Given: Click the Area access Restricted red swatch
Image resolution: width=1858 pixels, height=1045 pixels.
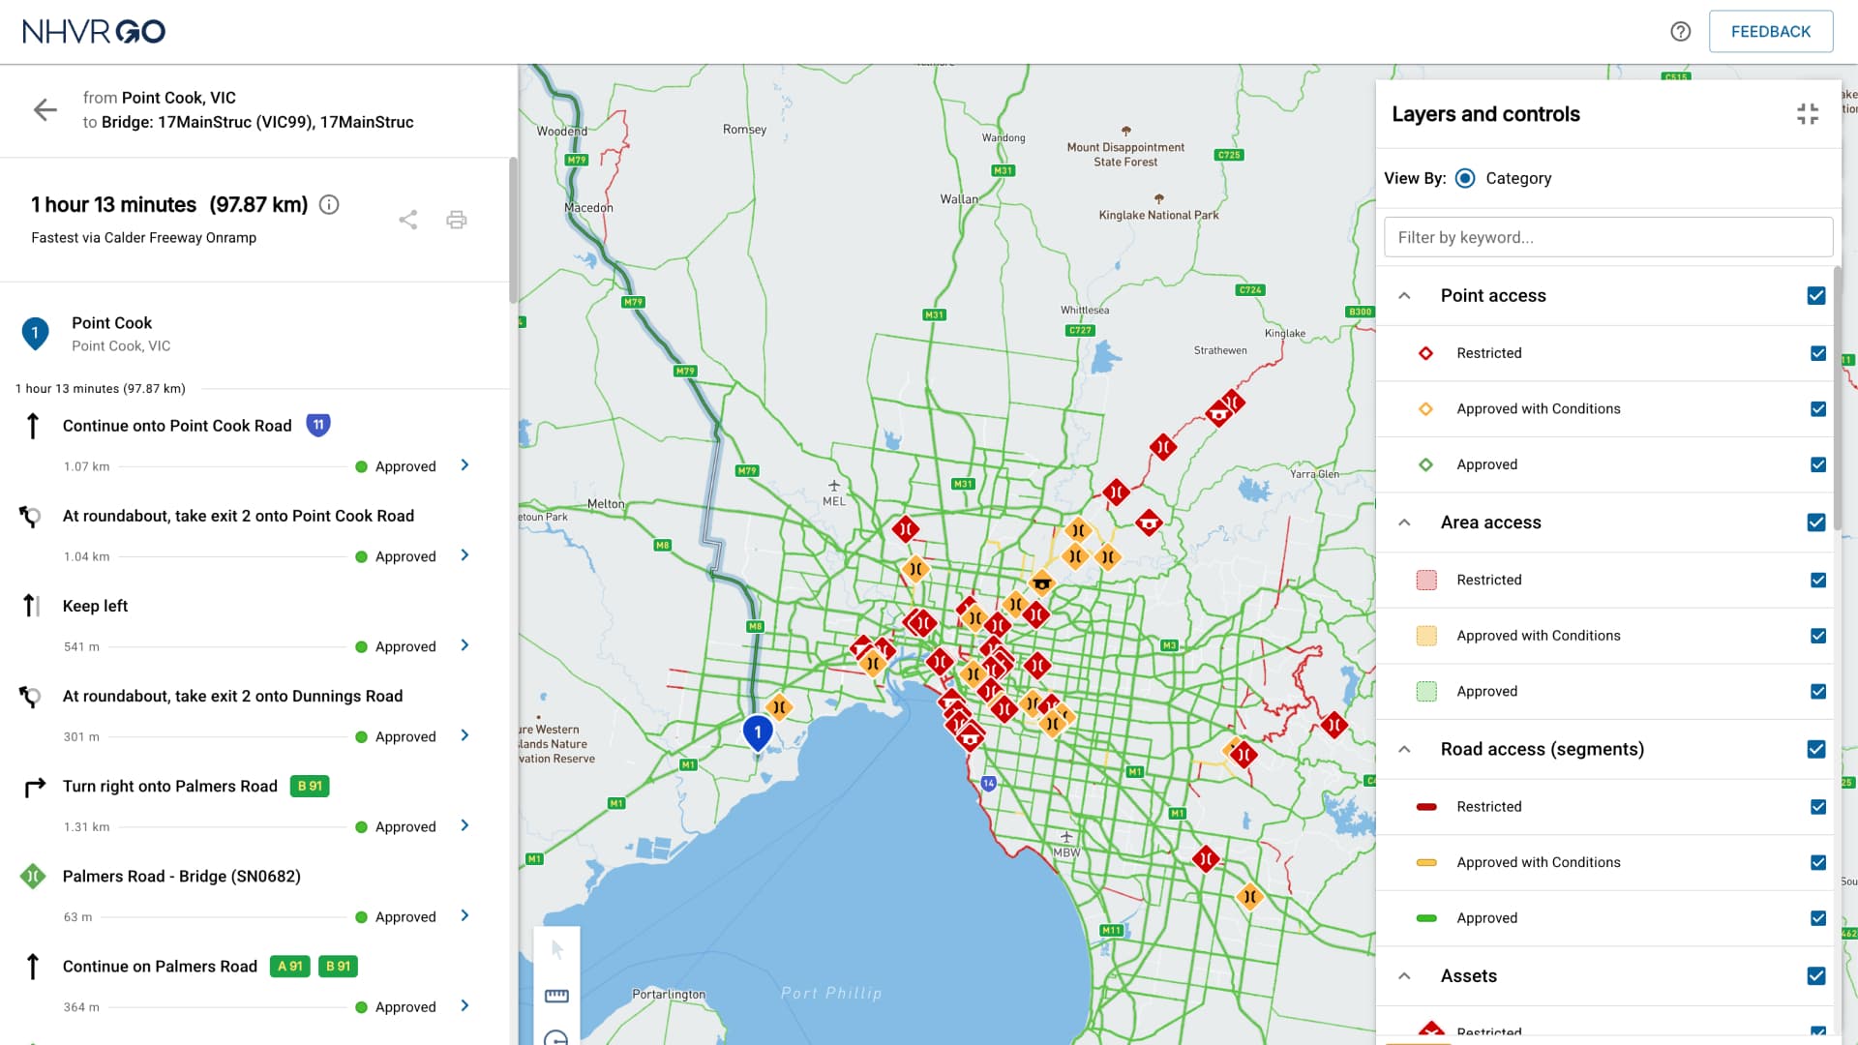Looking at the screenshot, I should pos(1426,581).
